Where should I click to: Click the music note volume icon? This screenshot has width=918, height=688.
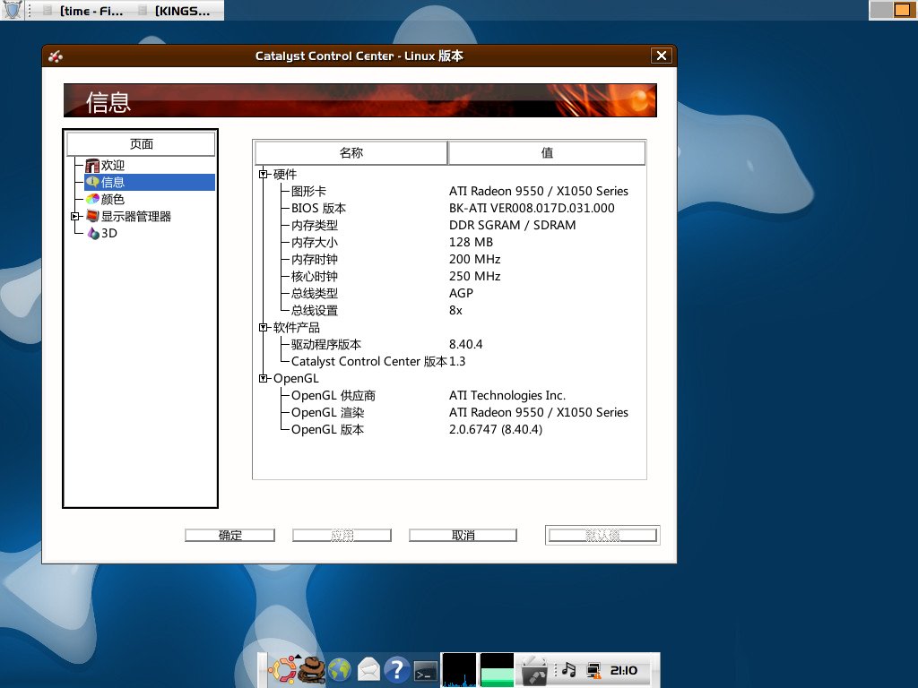pos(569,670)
